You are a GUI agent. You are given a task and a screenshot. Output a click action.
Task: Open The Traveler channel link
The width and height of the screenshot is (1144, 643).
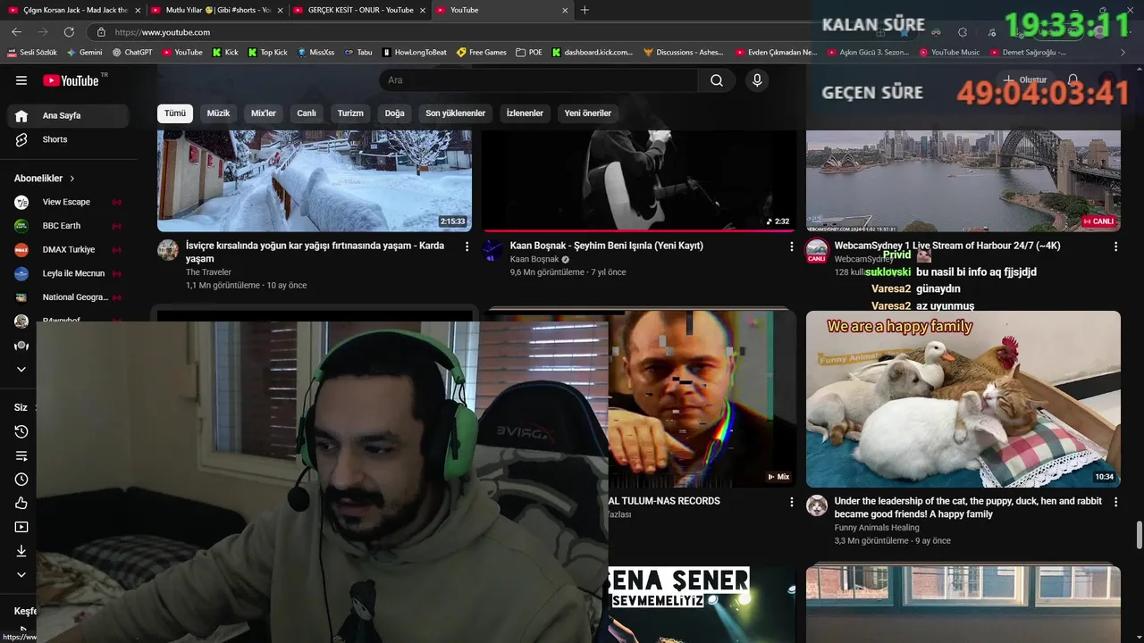tap(208, 272)
